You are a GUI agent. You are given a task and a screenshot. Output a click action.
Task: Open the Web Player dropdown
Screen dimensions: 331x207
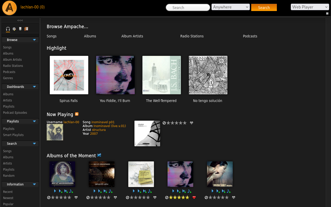(x=310, y=7)
